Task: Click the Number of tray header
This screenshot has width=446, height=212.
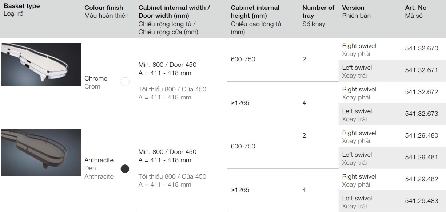Action: click(318, 12)
